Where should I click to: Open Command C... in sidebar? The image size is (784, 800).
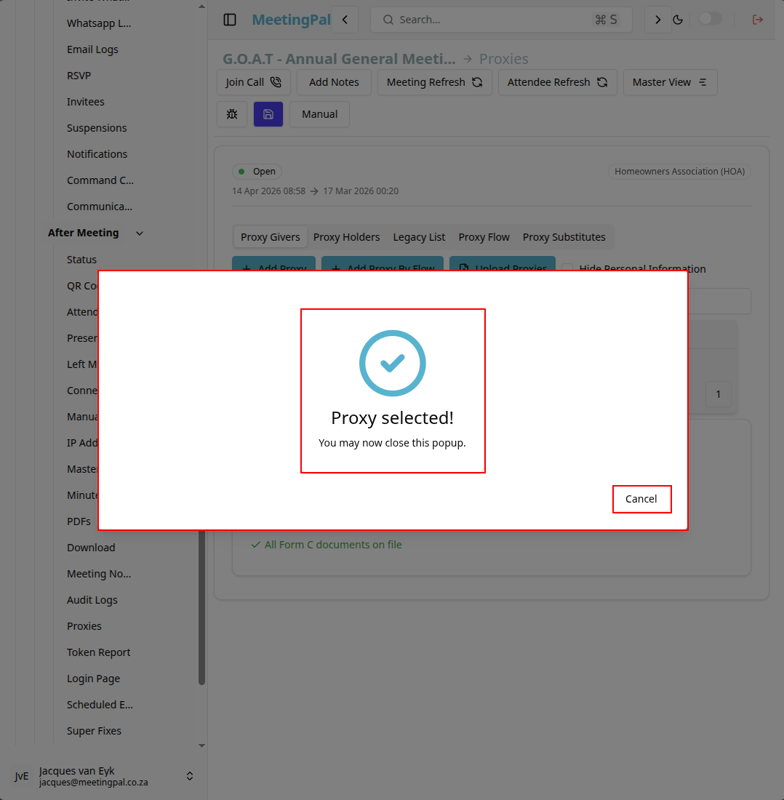point(100,180)
